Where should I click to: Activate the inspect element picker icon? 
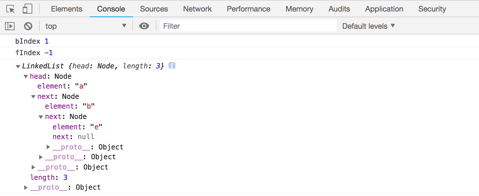tap(11, 9)
